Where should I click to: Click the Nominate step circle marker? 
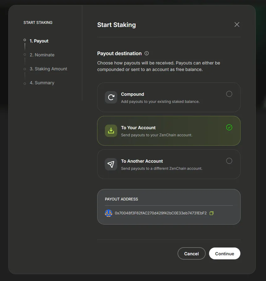pyautogui.click(x=25, y=55)
